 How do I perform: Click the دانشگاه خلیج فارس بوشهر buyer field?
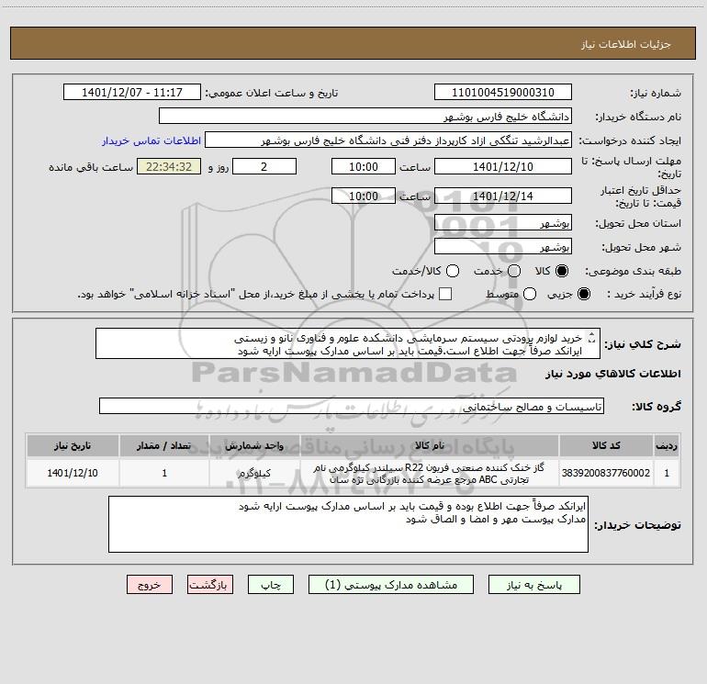(365, 116)
